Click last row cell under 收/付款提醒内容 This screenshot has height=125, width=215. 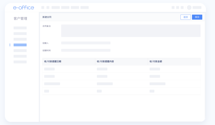[99, 91]
